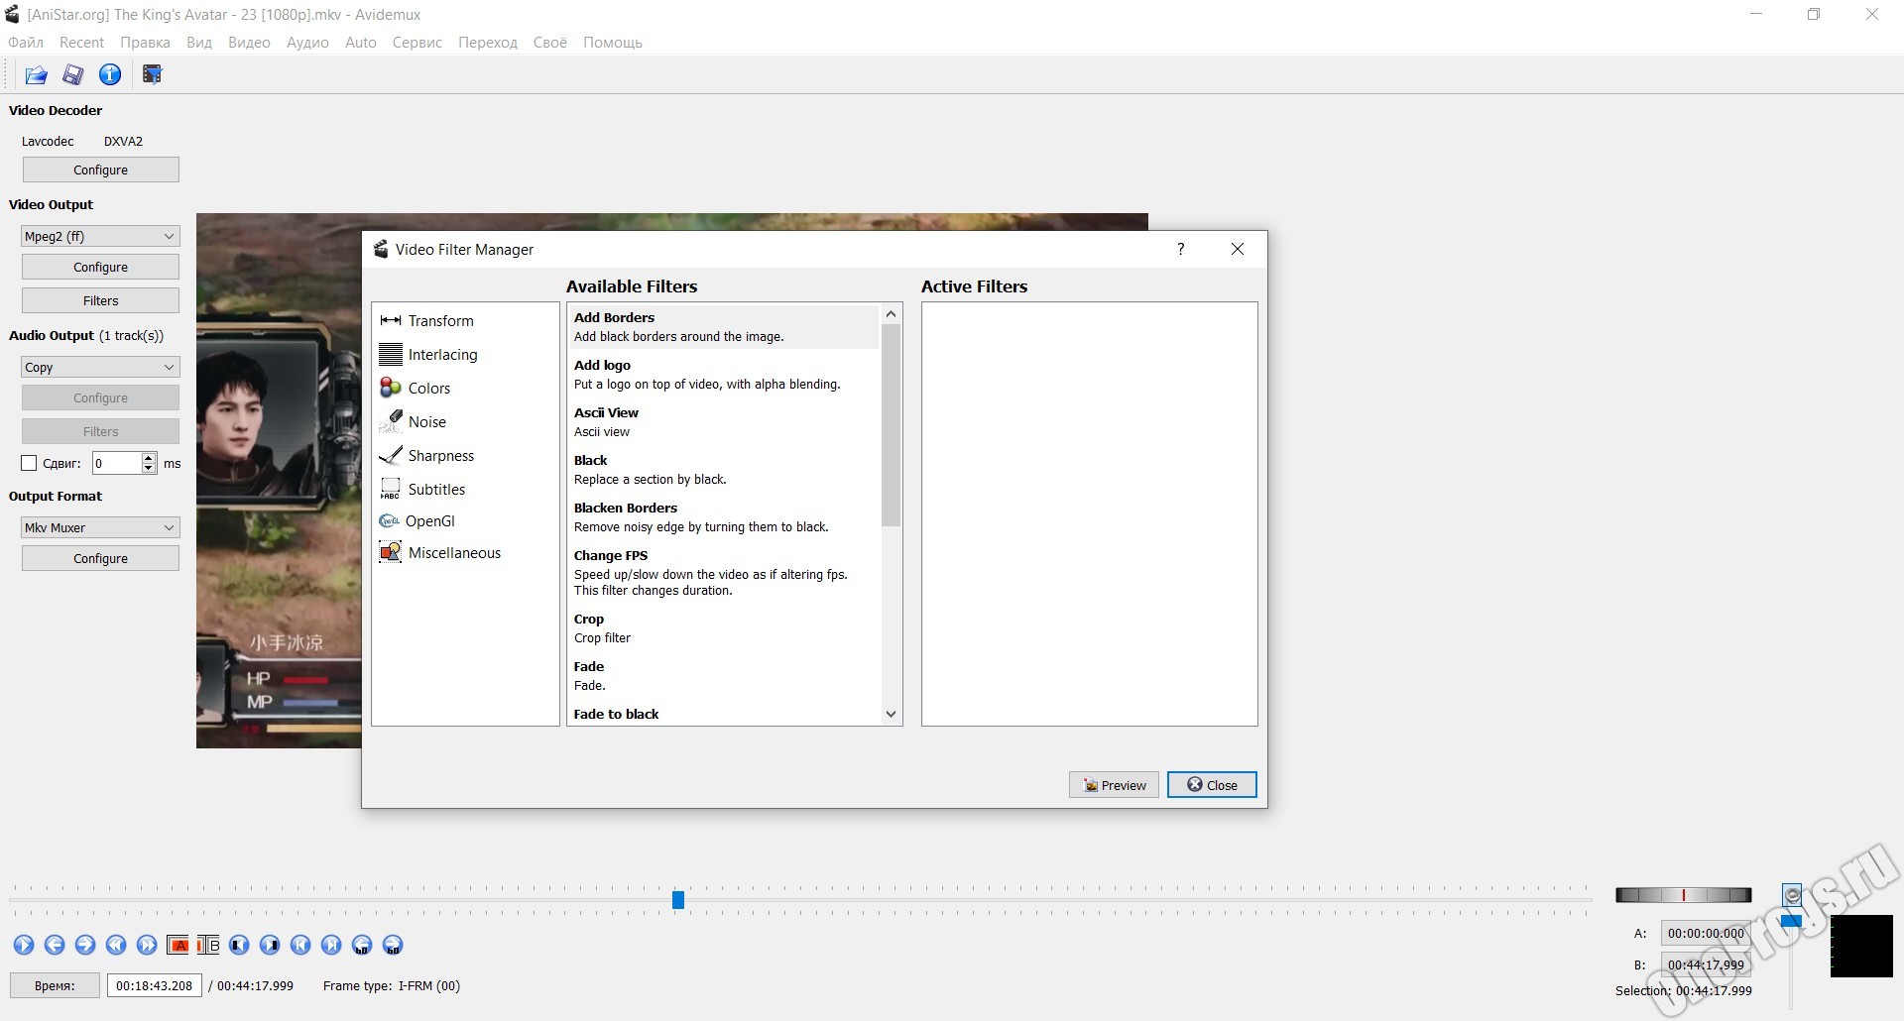Open a video file via folder icon

pos(36,74)
